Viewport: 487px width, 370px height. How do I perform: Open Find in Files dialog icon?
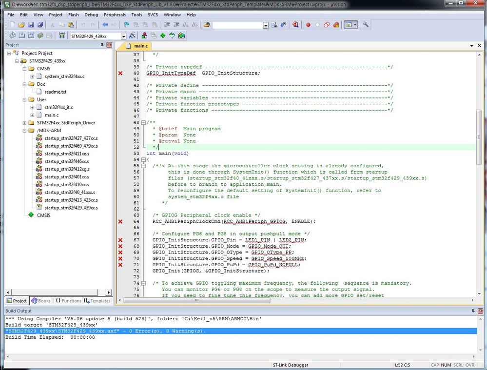[207, 25]
